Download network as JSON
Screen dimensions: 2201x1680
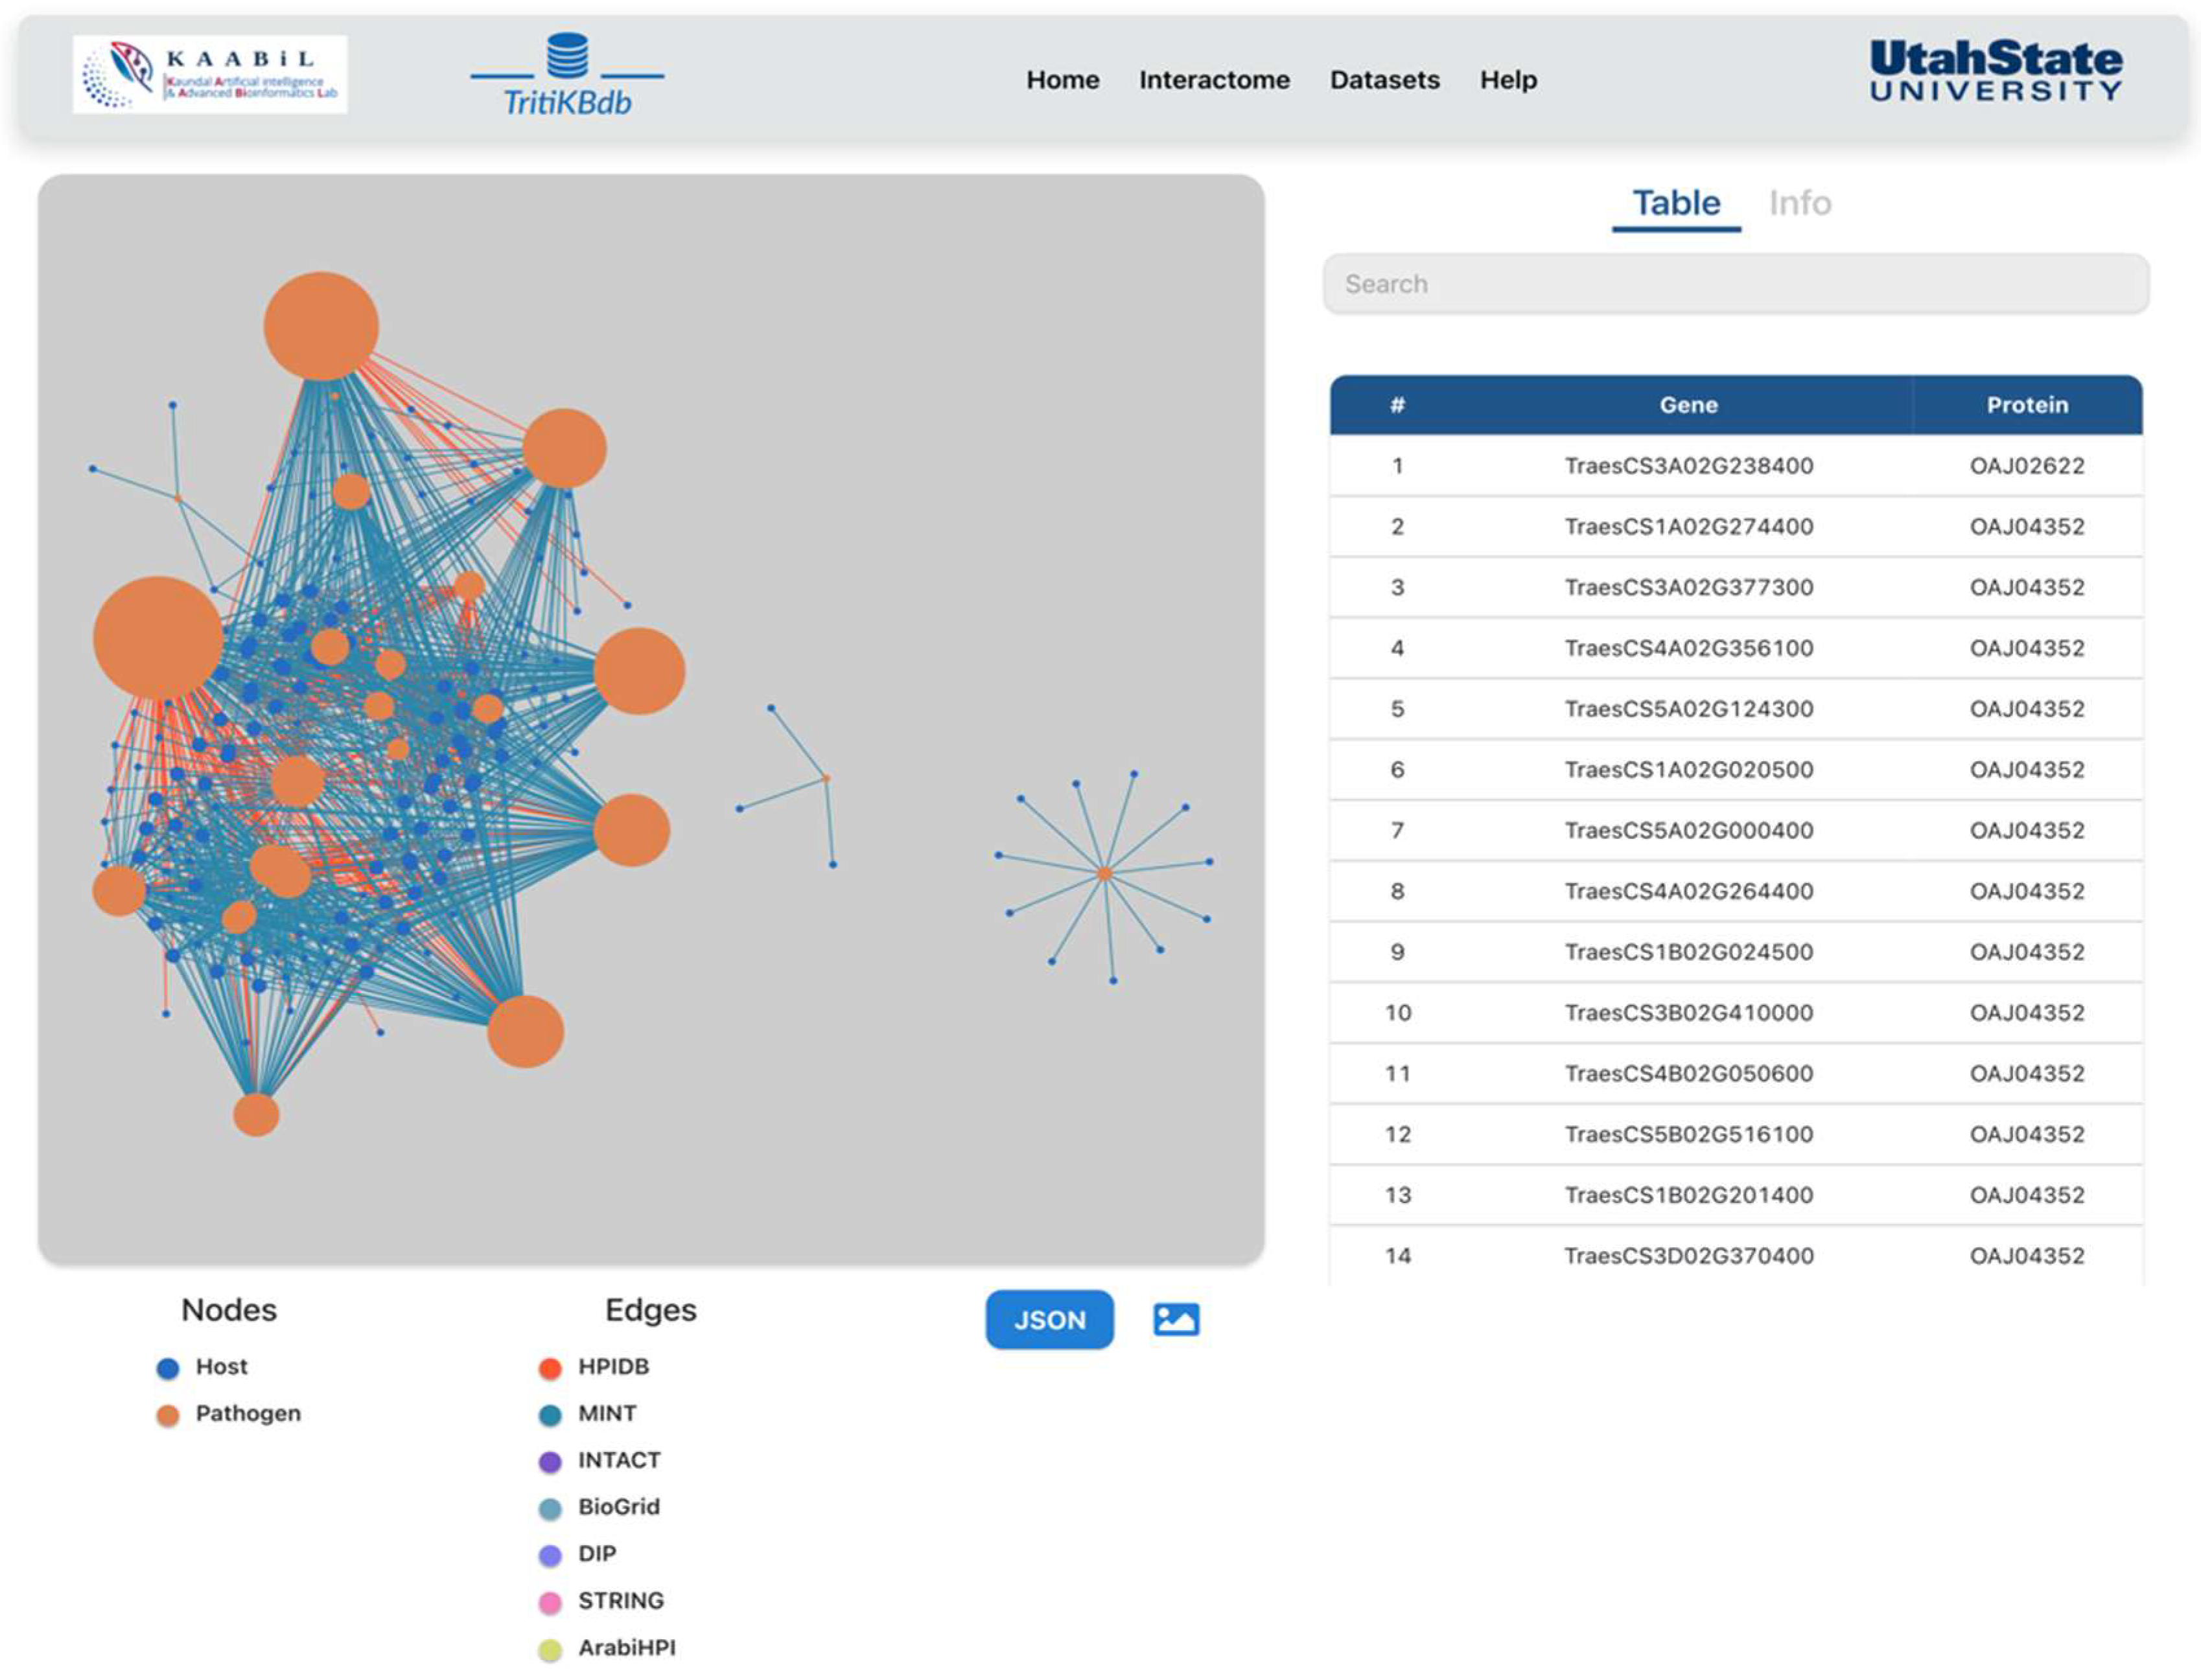click(1049, 1320)
